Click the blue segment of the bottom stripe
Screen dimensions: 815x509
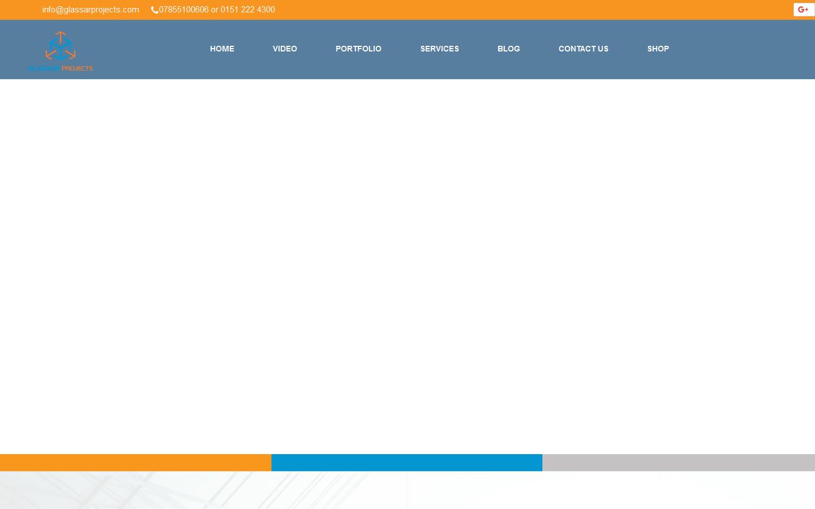(406, 463)
